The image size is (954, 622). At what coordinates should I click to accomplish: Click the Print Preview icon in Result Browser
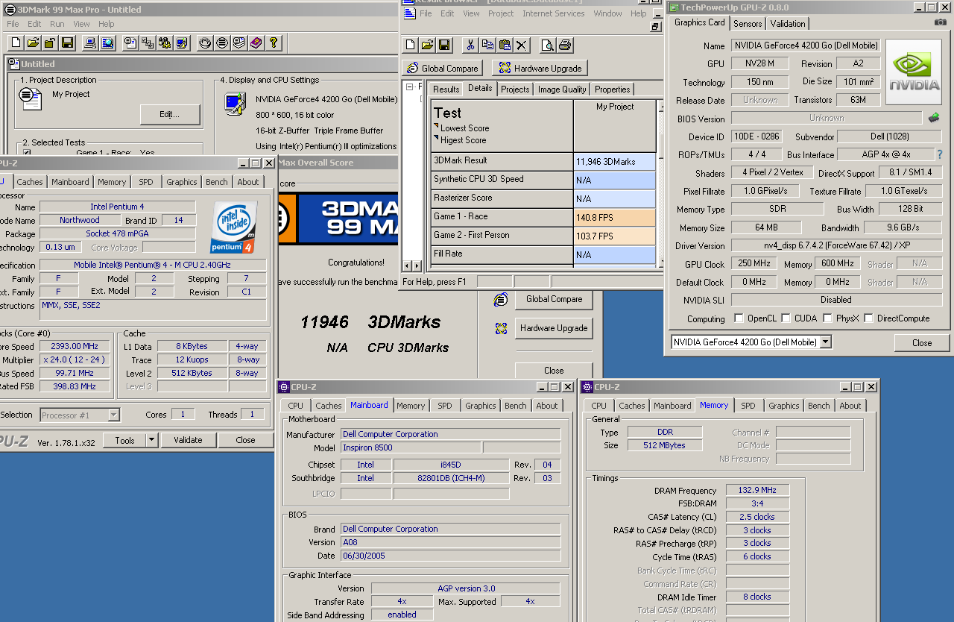(548, 45)
